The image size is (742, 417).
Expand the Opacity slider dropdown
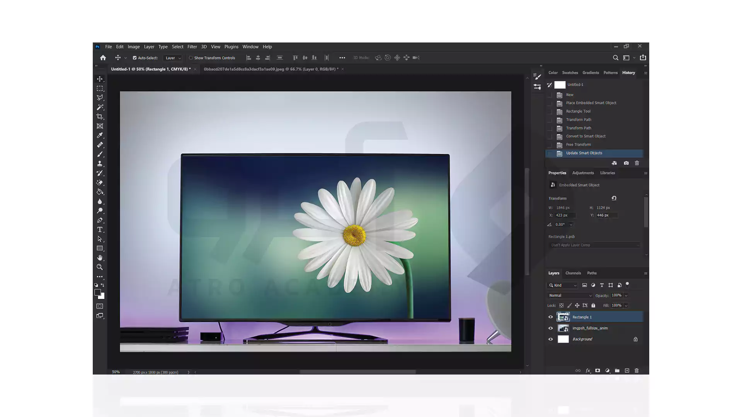point(626,295)
